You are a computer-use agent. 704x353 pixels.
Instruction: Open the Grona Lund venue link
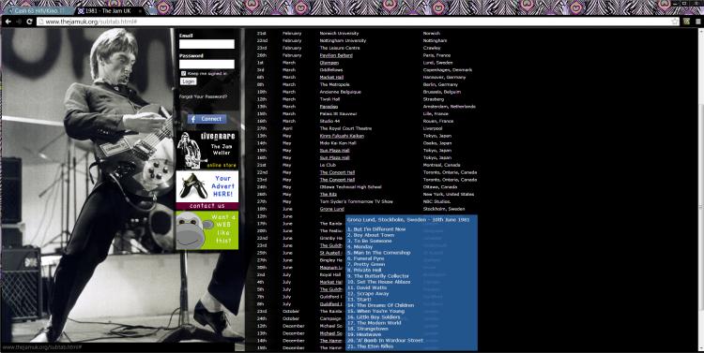pos(331,209)
